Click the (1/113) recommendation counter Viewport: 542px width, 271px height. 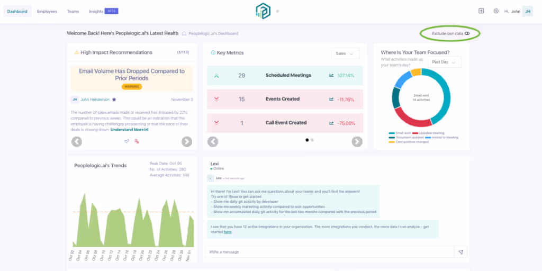point(183,52)
